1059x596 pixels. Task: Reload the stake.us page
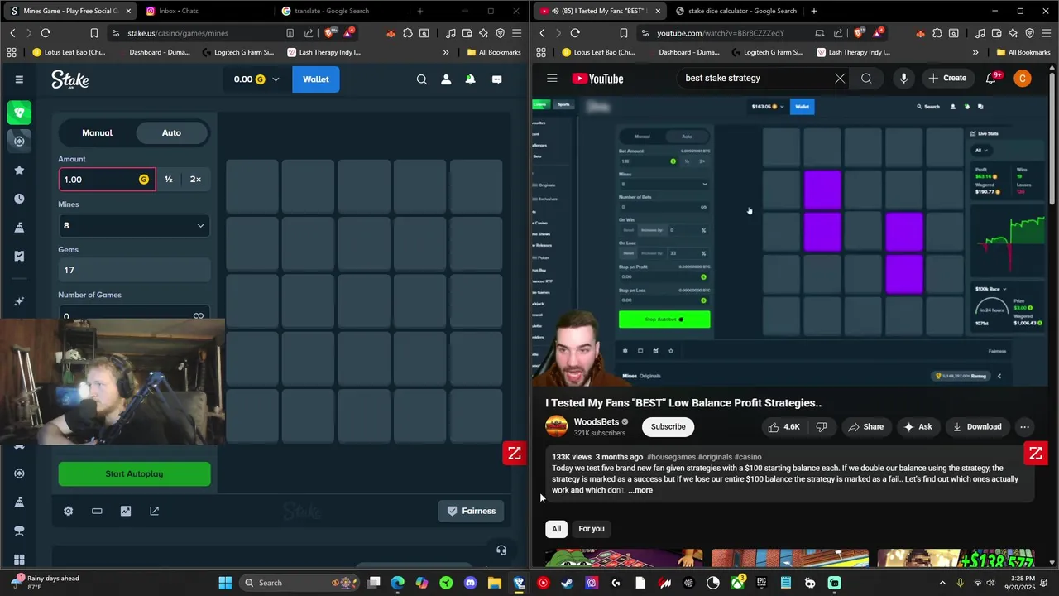[46, 33]
